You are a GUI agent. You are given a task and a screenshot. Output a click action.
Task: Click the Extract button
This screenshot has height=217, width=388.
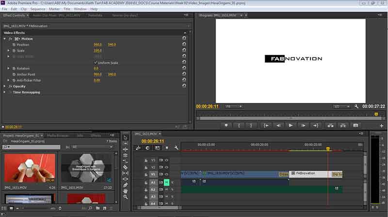[343, 126]
